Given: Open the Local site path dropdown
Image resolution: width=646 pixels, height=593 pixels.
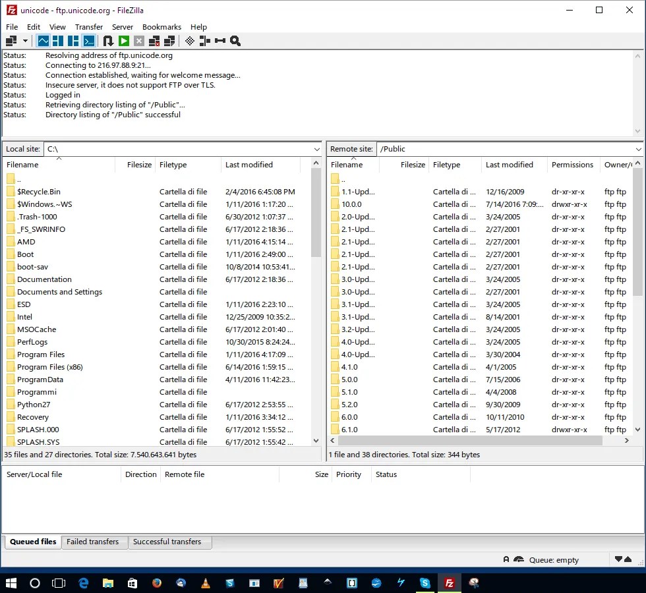Looking at the screenshot, I should 317,149.
